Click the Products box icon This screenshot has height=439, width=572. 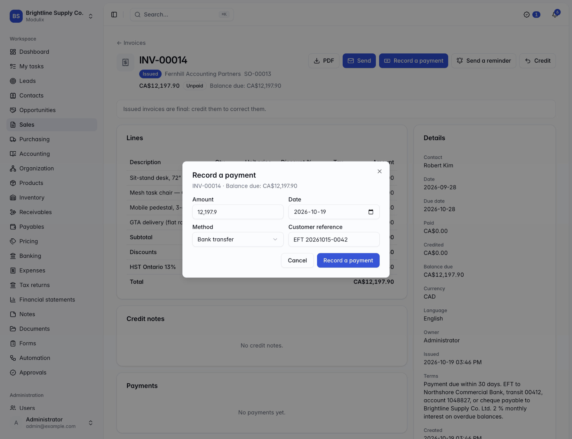point(13,183)
